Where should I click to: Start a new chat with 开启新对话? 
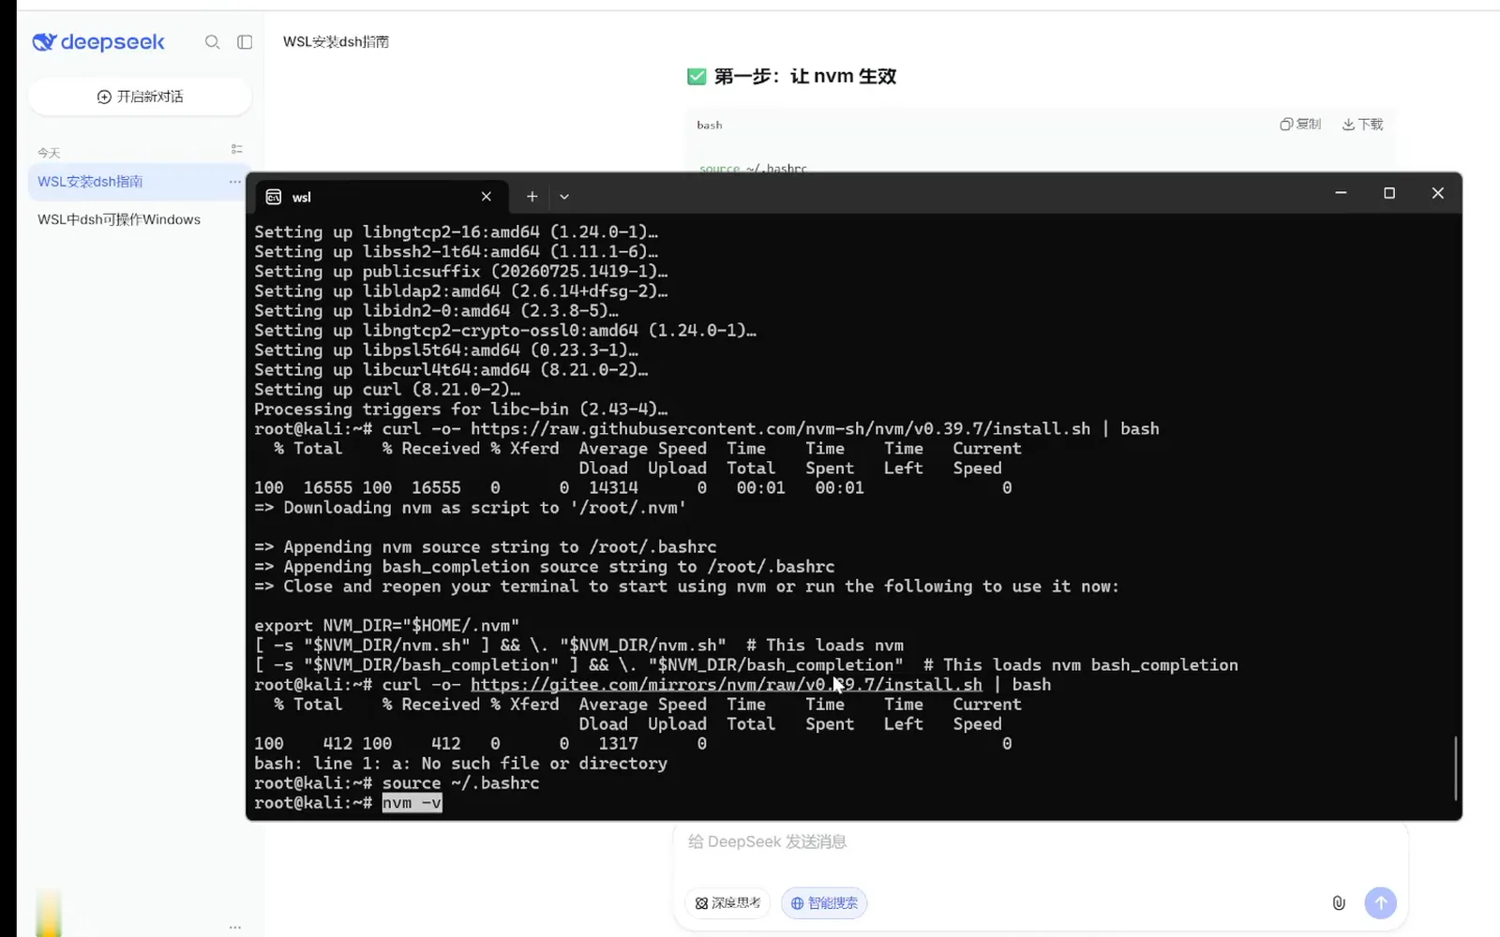coord(140,97)
